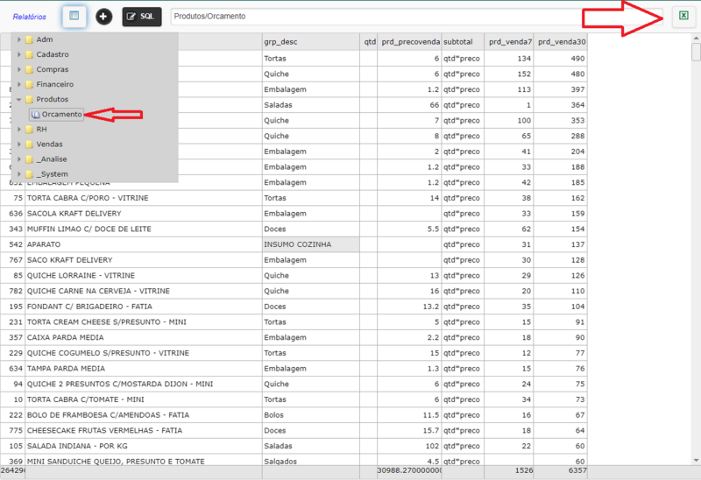Click the INSUMO COZINHA group cell
This screenshot has height=480, width=701.
click(311, 244)
